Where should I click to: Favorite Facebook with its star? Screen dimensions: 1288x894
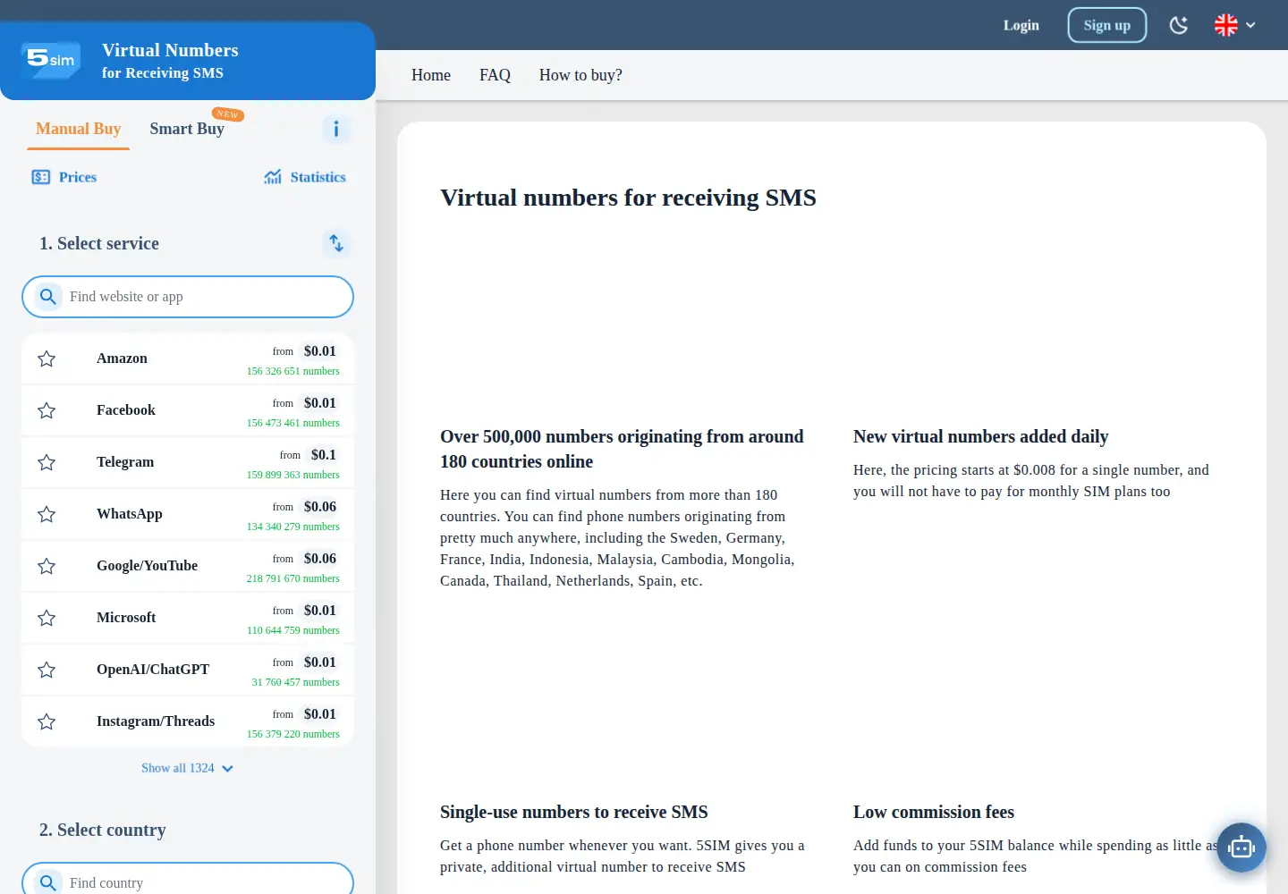click(47, 410)
